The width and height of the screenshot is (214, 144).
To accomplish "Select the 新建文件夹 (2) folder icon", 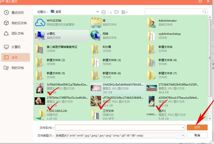I will pyautogui.click(x=39, y=62).
